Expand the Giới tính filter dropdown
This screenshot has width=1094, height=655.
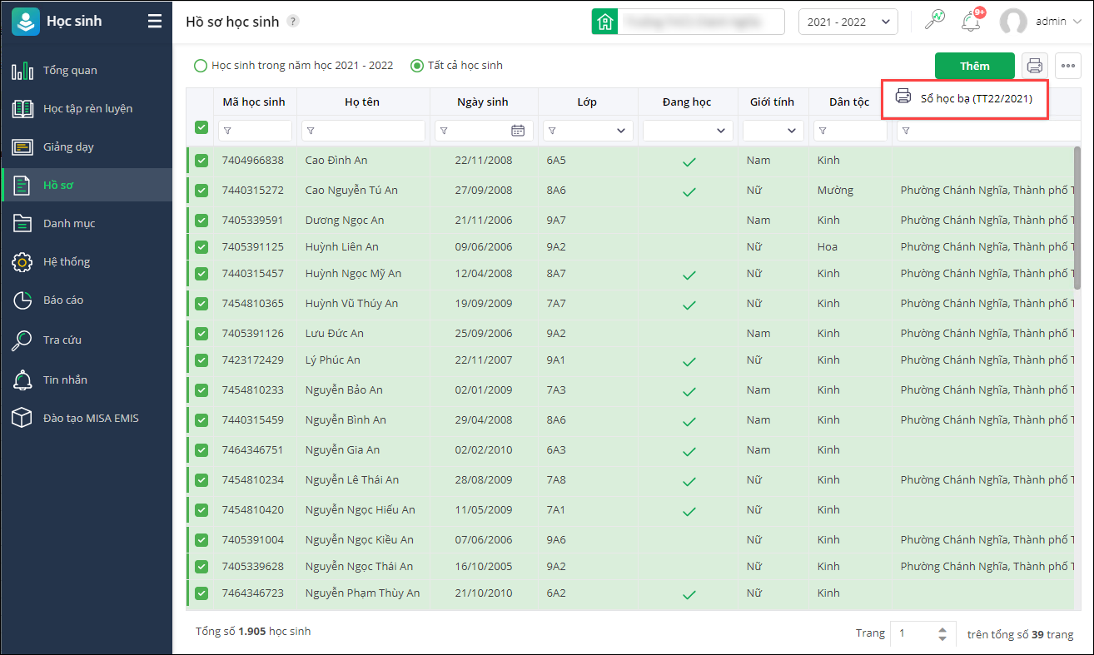773,131
